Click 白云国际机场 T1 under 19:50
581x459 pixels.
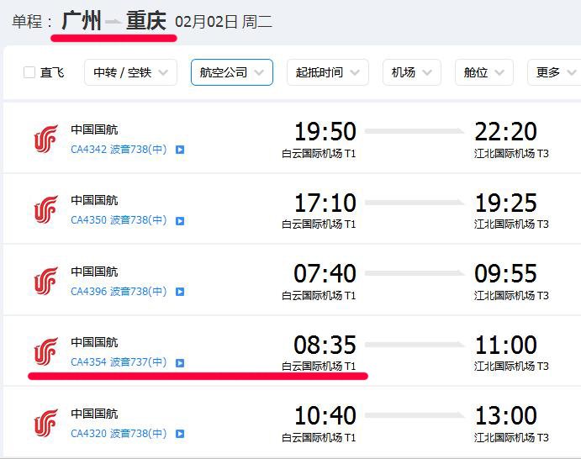pyautogui.click(x=319, y=153)
